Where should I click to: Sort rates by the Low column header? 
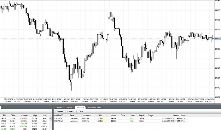tap(45, 116)
